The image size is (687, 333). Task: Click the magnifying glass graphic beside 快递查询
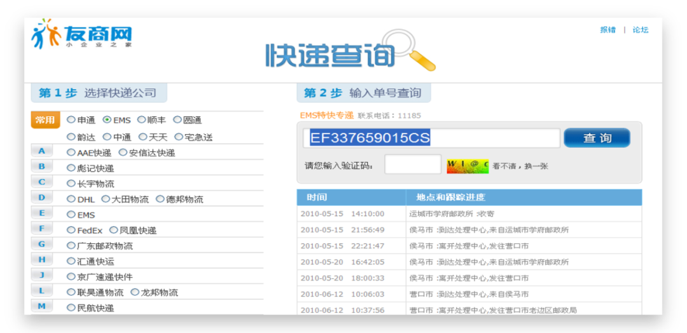point(408,50)
